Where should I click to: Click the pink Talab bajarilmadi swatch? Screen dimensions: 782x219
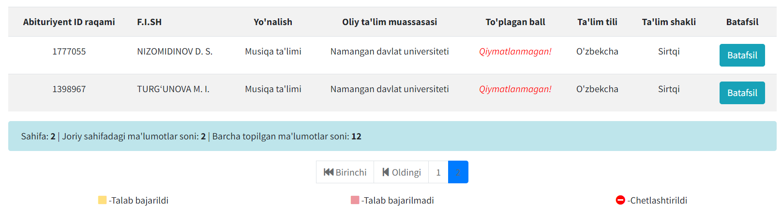355,200
